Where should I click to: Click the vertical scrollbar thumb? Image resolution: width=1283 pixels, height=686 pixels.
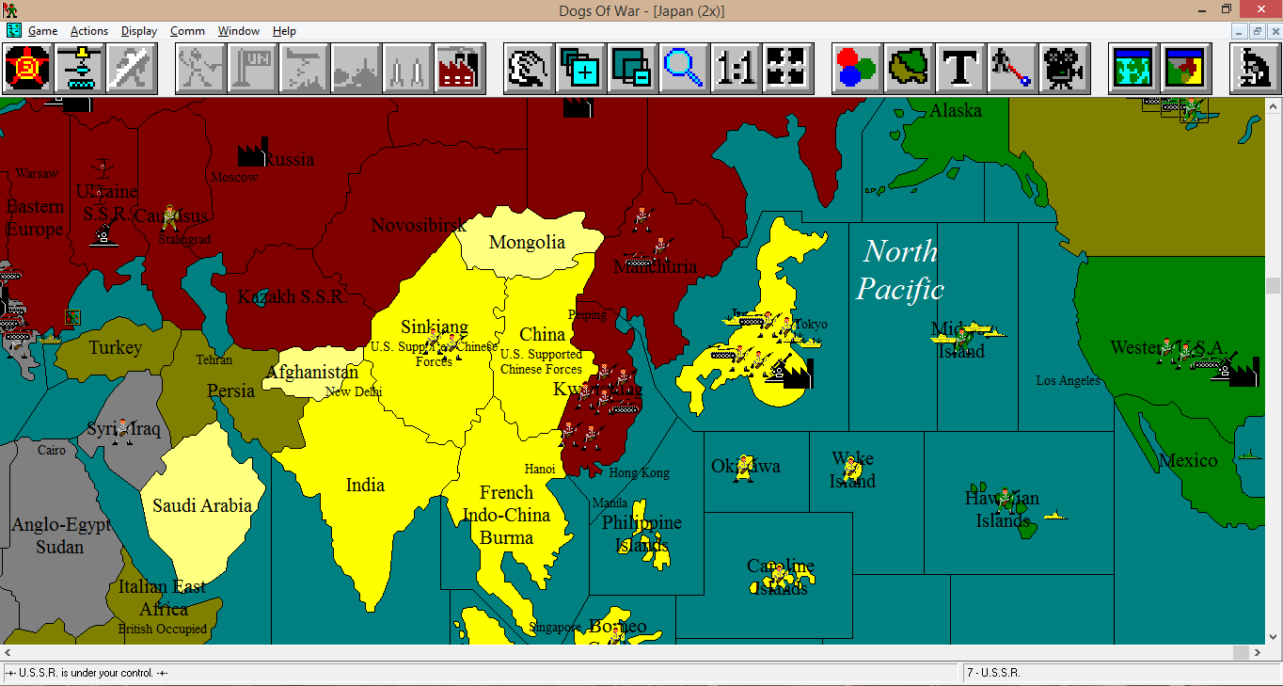[1275, 285]
